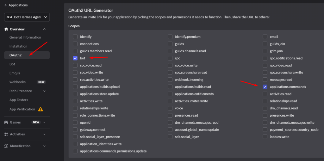Open the Bot Hermes Agent application dropdown
The height and width of the screenshot is (161, 324).
pos(27,17)
